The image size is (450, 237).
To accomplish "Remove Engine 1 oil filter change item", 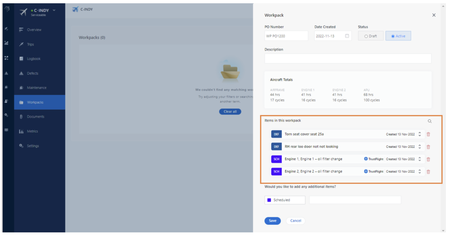I will click(x=428, y=159).
